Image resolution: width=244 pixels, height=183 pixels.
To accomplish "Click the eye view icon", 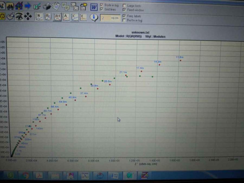I will pyautogui.click(x=19, y=16).
